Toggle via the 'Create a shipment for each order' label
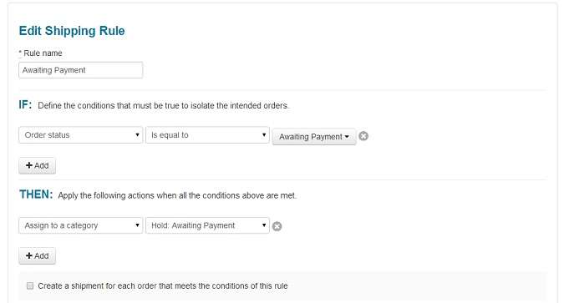Screen dimensions: 564x303 tap(163, 285)
